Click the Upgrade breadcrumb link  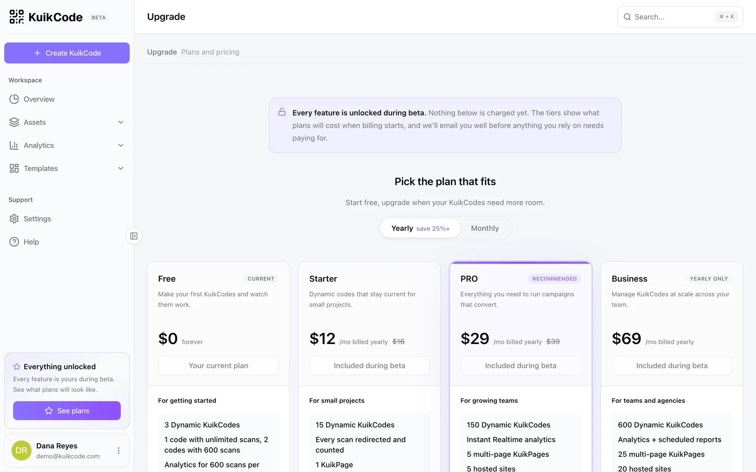pyautogui.click(x=162, y=52)
